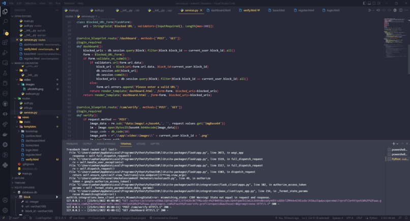Image resolution: width=410 pixels, height=221 pixels.
Task: Select first powershell terminal in list
Action: (398, 150)
